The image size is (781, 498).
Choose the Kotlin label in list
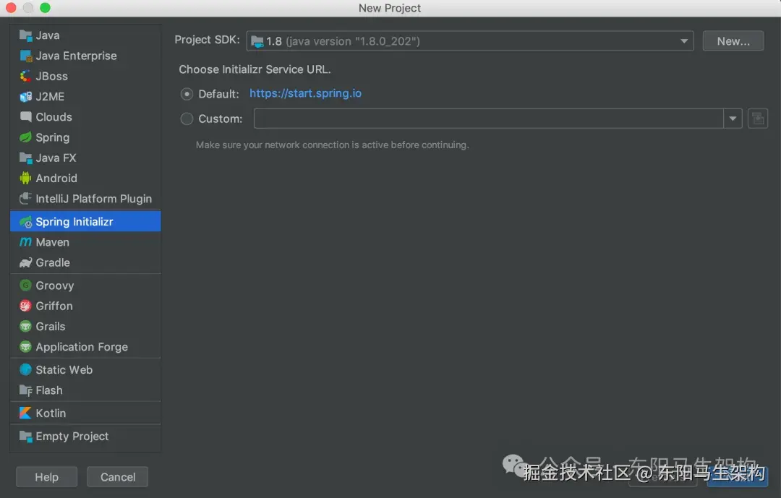tap(51, 413)
